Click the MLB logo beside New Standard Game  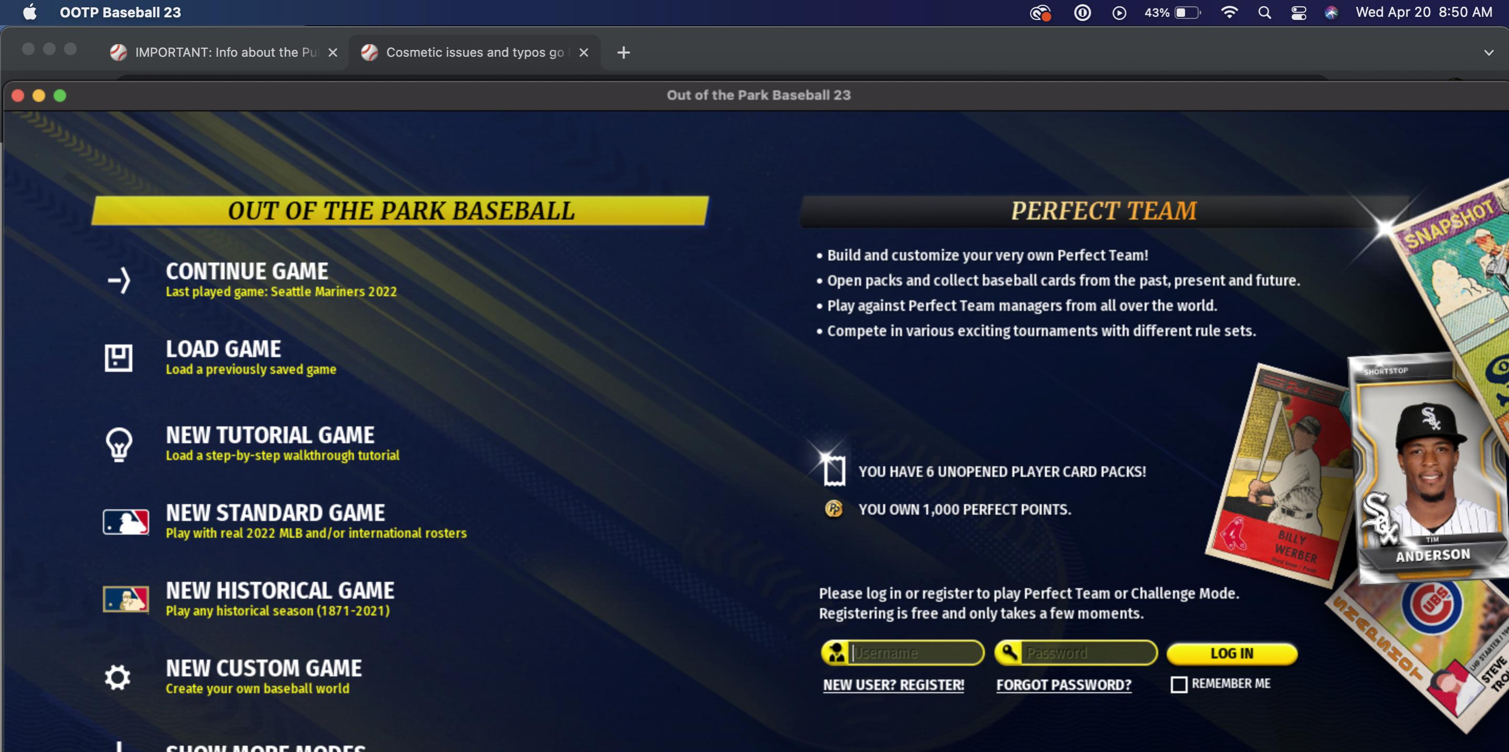(126, 521)
